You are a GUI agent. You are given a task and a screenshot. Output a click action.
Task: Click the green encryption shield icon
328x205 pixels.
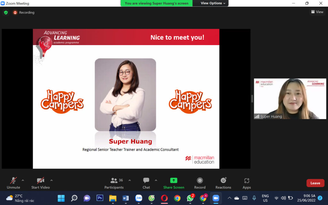click(6, 12)
